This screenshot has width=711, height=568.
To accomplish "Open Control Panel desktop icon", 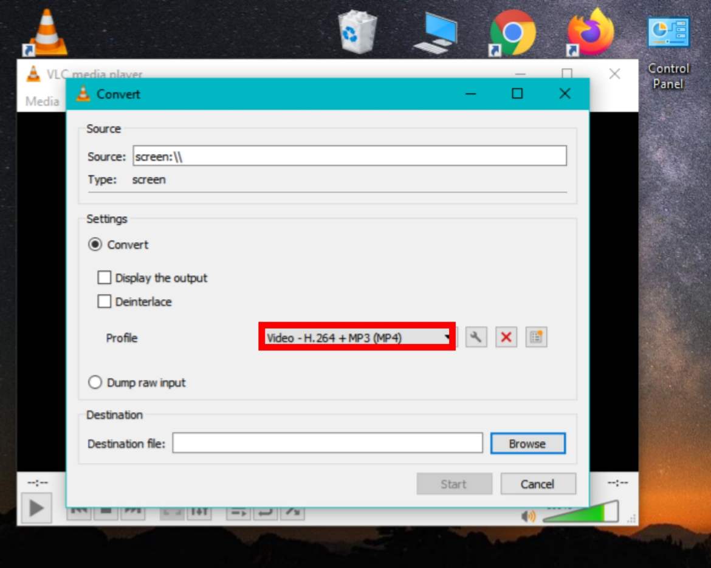I will pyautogui.click(x=668, y=52).
